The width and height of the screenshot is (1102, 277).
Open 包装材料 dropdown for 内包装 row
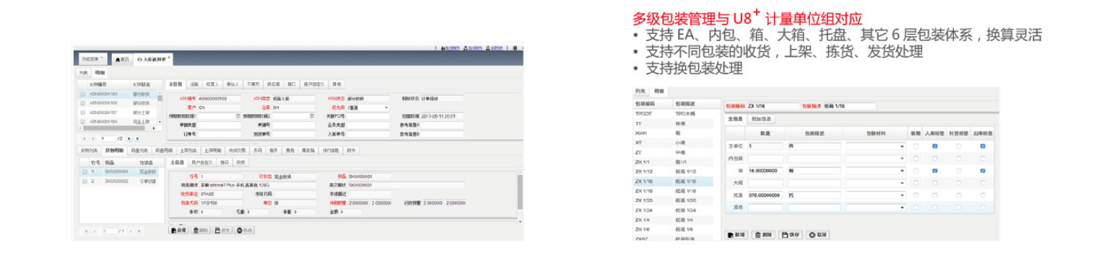coord(902,158)
